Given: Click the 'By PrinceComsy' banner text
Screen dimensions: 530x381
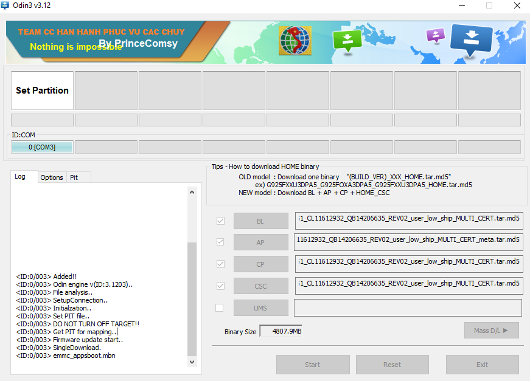Looking at the screenshot, I should [138, 44].
